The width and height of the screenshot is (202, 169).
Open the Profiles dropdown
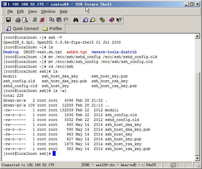(52, 28)
